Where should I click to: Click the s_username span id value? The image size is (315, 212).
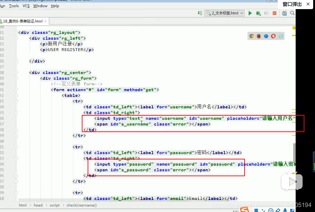(x=135, y=124)
